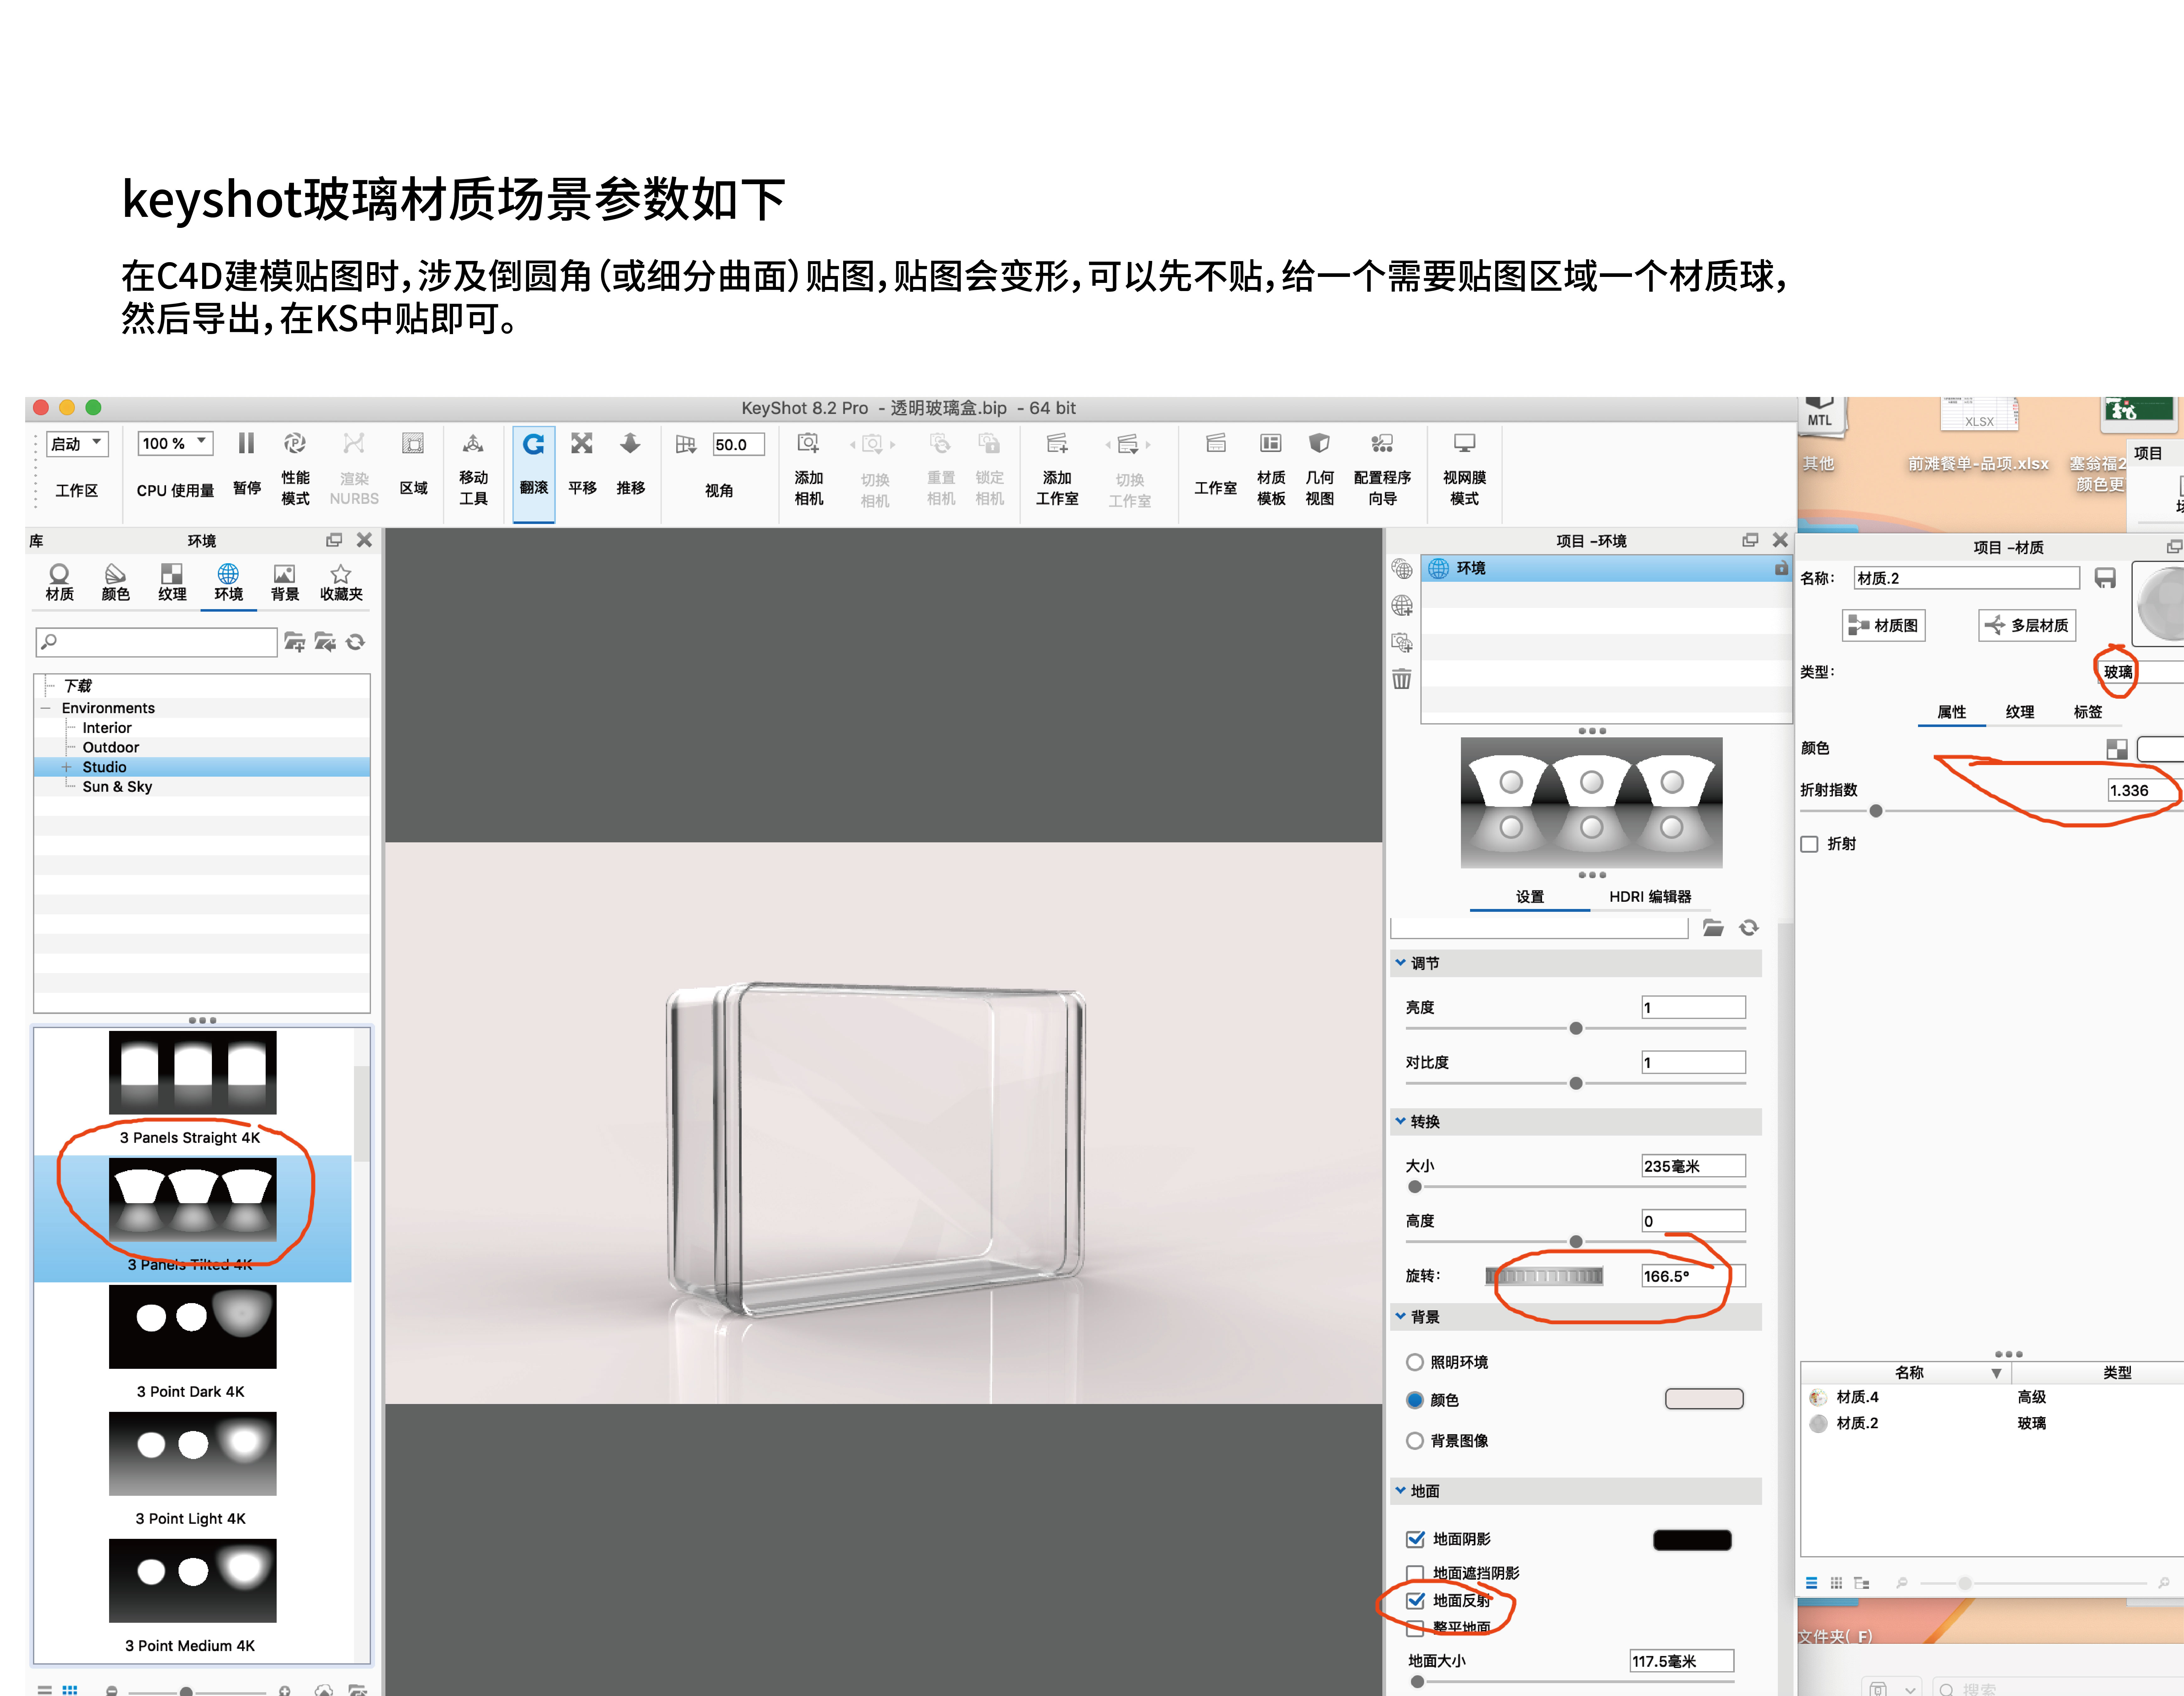Click the first globe icon beside environment list
The image size is (2184, 1696).
click(x=1402, y=569)
